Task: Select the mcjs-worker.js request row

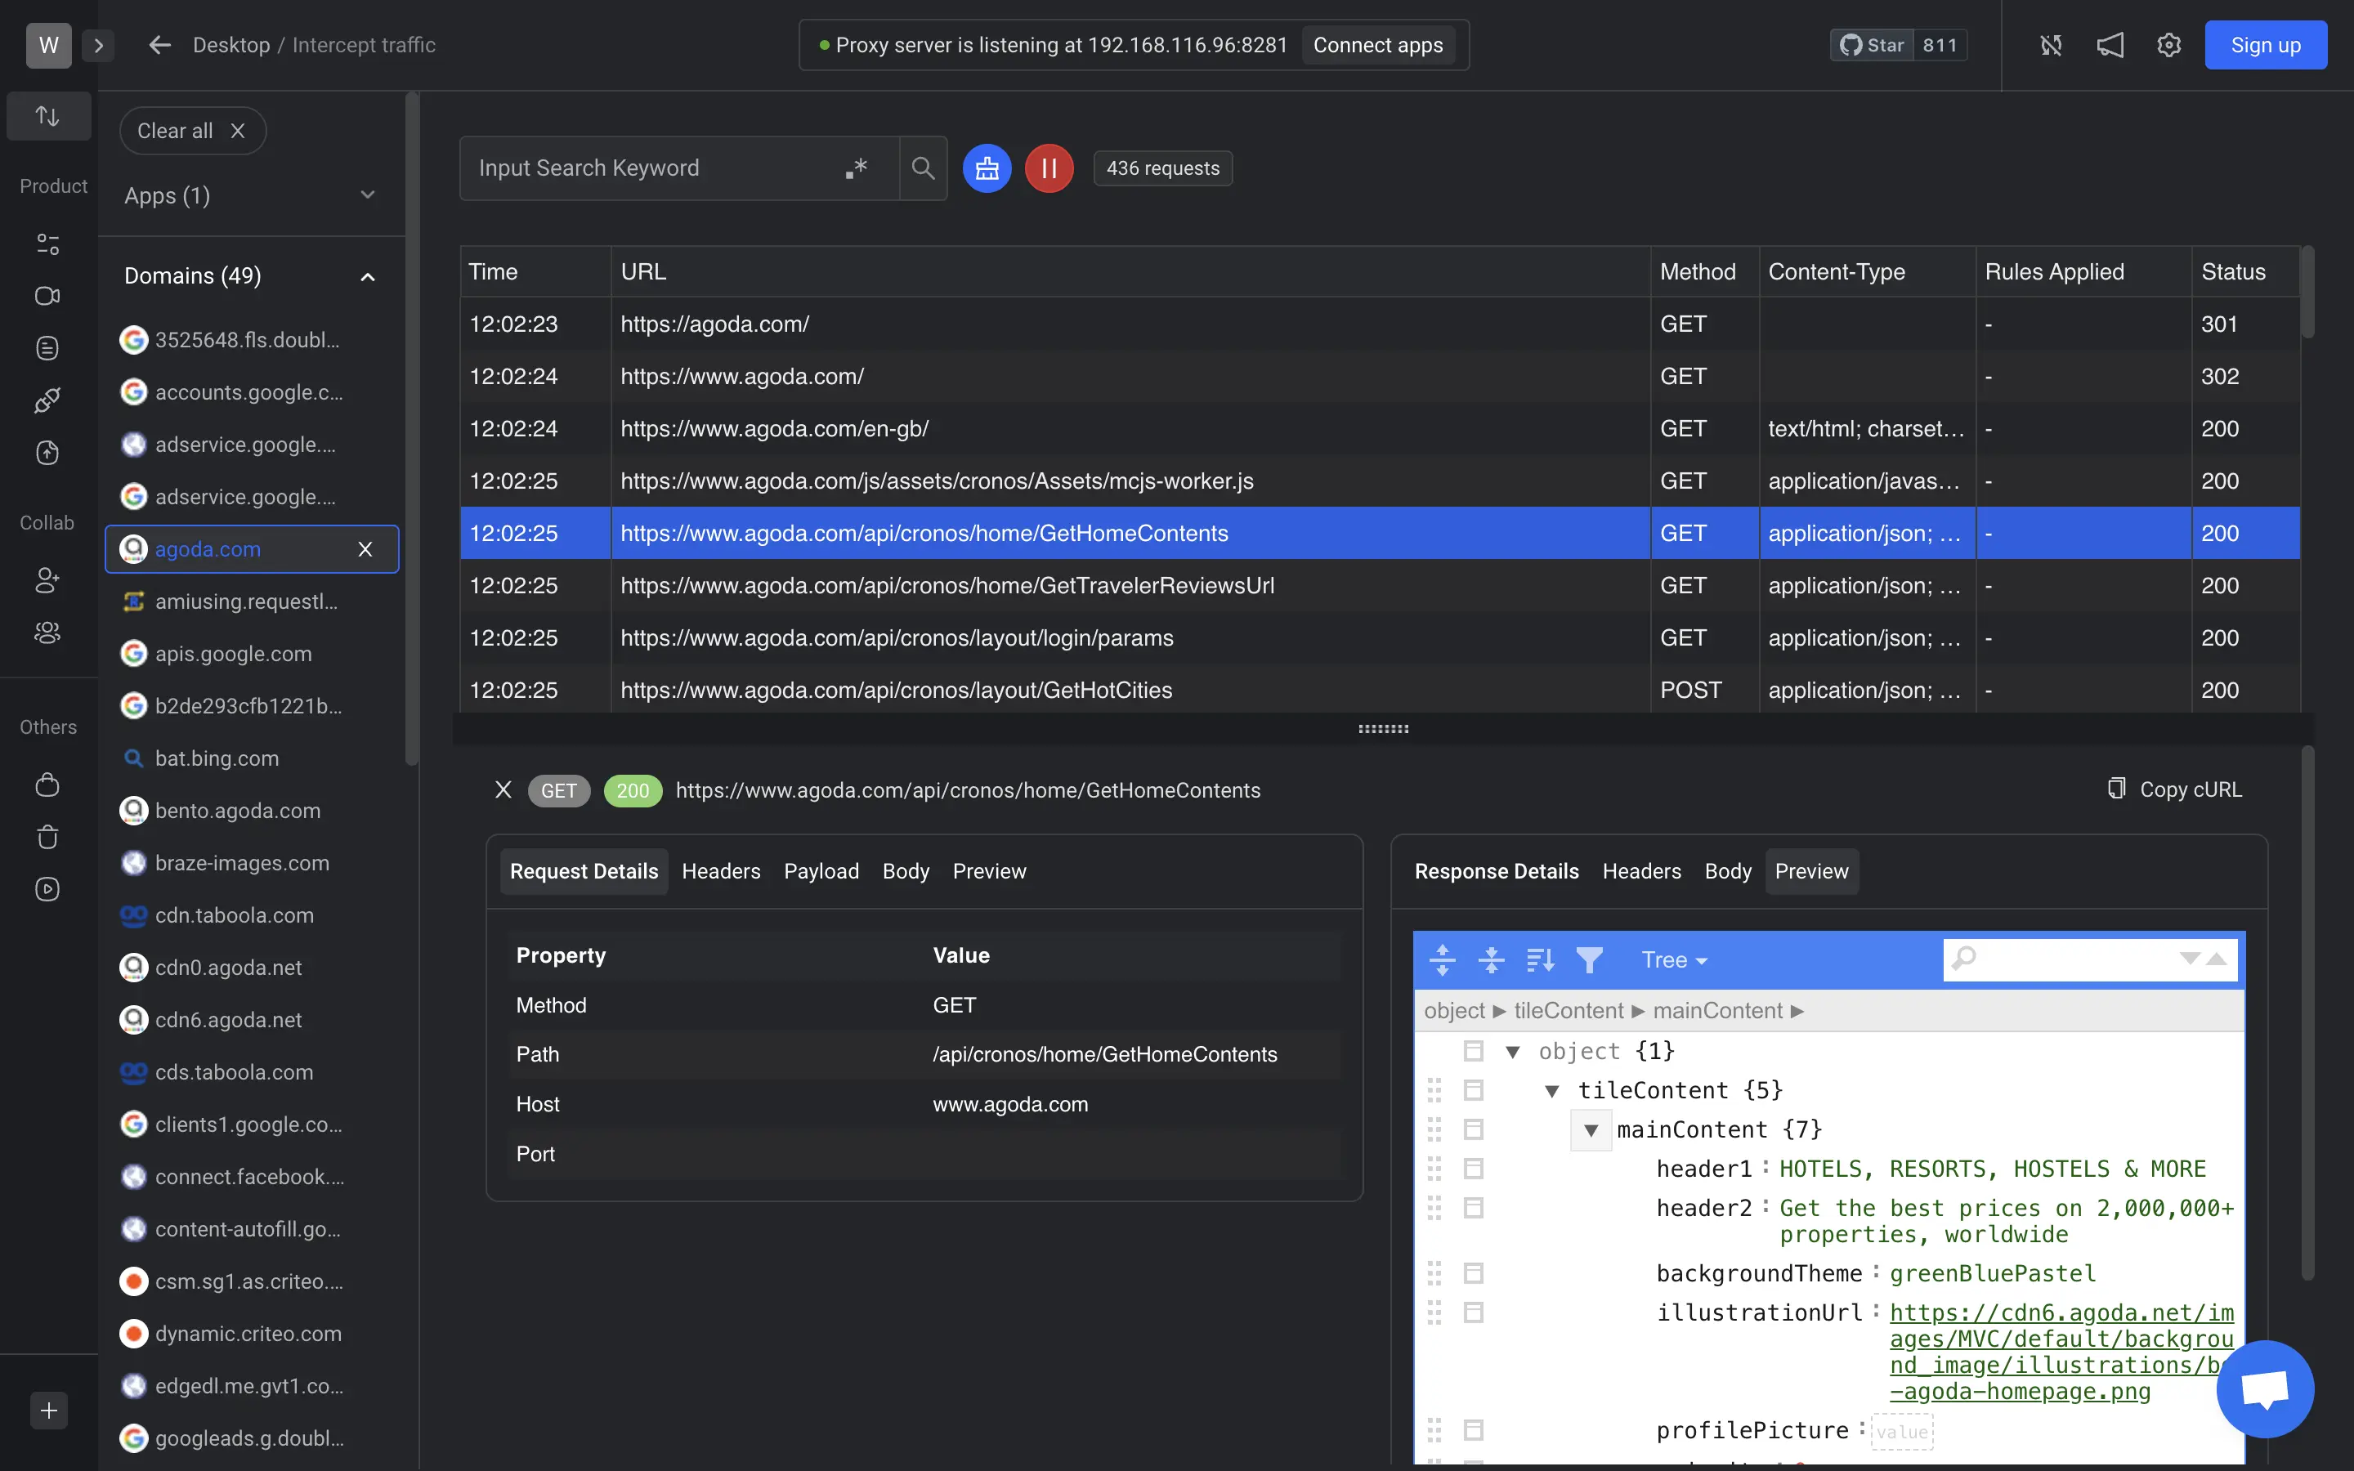Action: pos(1380,481)
